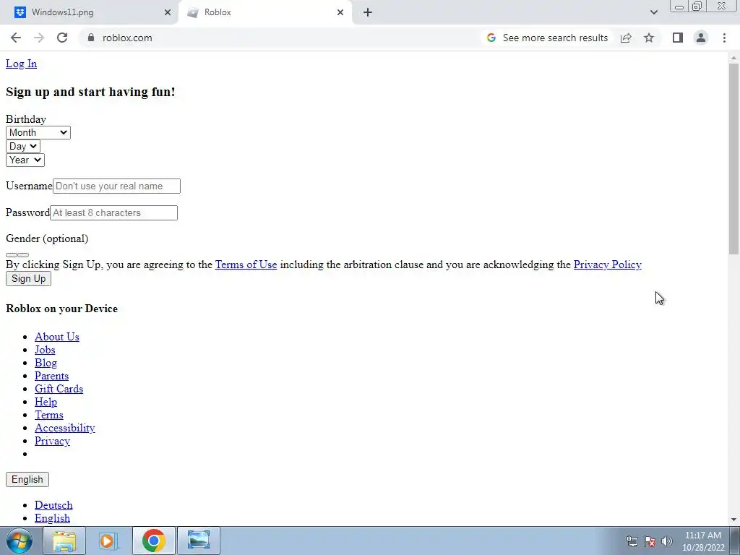
Task: Choose the English language link
Action: coord(52,518)
